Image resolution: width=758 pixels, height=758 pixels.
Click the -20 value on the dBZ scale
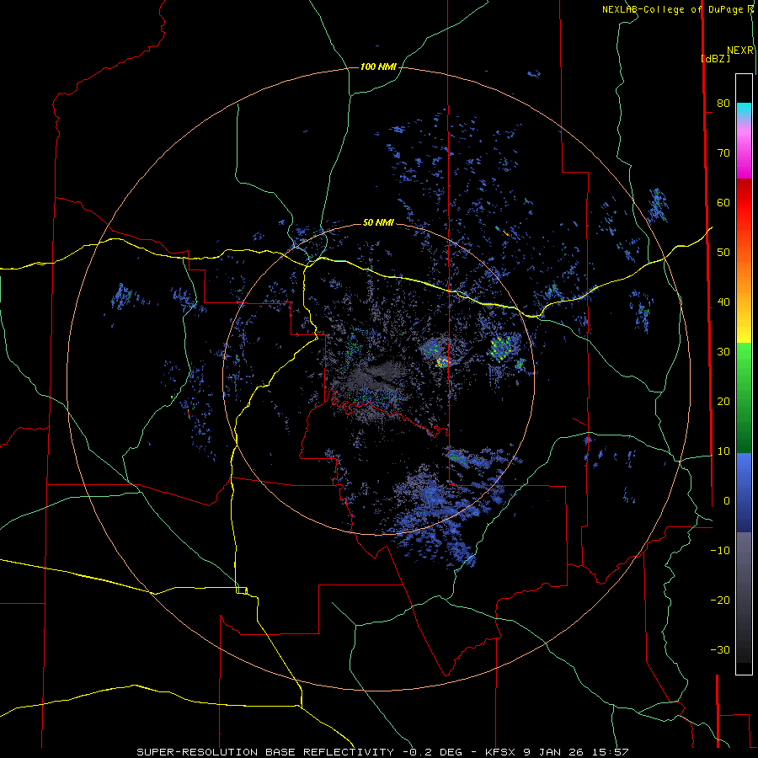tap(720, 600)
